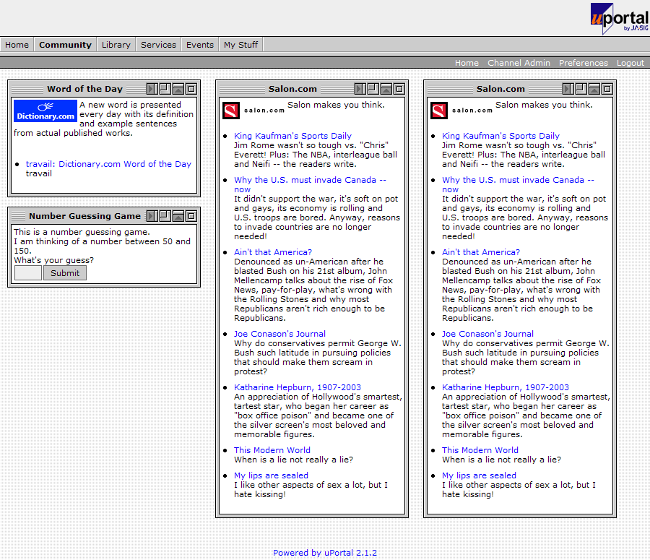Click the overlapping-windows icon on second Salon.com channel
This screenshot has width=650, height=560.
tap(581, 89)
